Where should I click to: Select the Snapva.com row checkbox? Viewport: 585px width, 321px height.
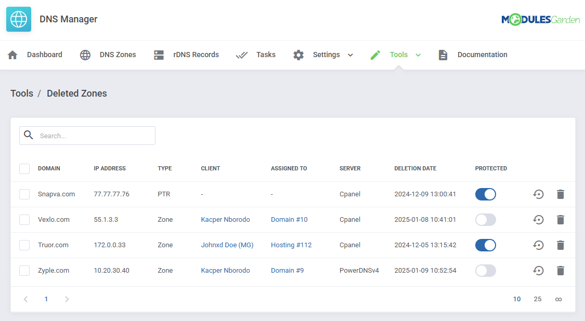click(24, 194)
